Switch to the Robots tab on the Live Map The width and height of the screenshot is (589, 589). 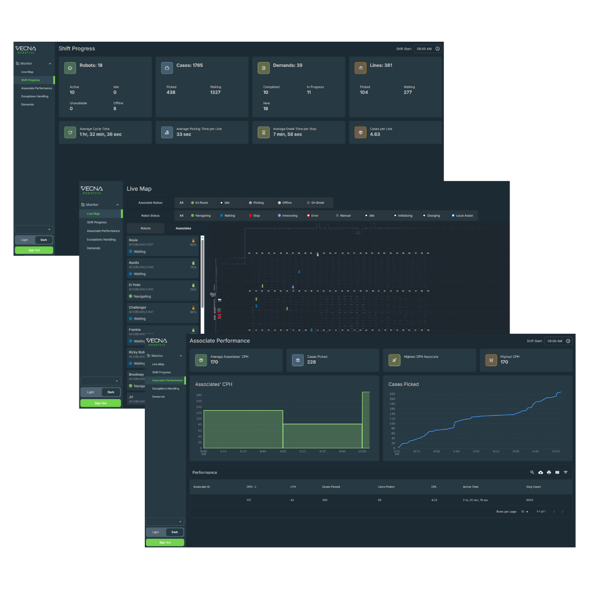pos(145,228)
